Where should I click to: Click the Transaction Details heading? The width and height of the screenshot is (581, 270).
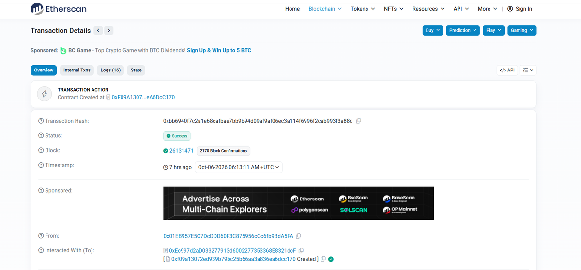tap(61, 30)
